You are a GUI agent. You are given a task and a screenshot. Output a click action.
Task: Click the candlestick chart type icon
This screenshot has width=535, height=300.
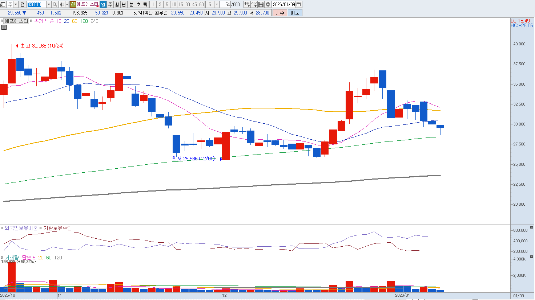(247, 4)
